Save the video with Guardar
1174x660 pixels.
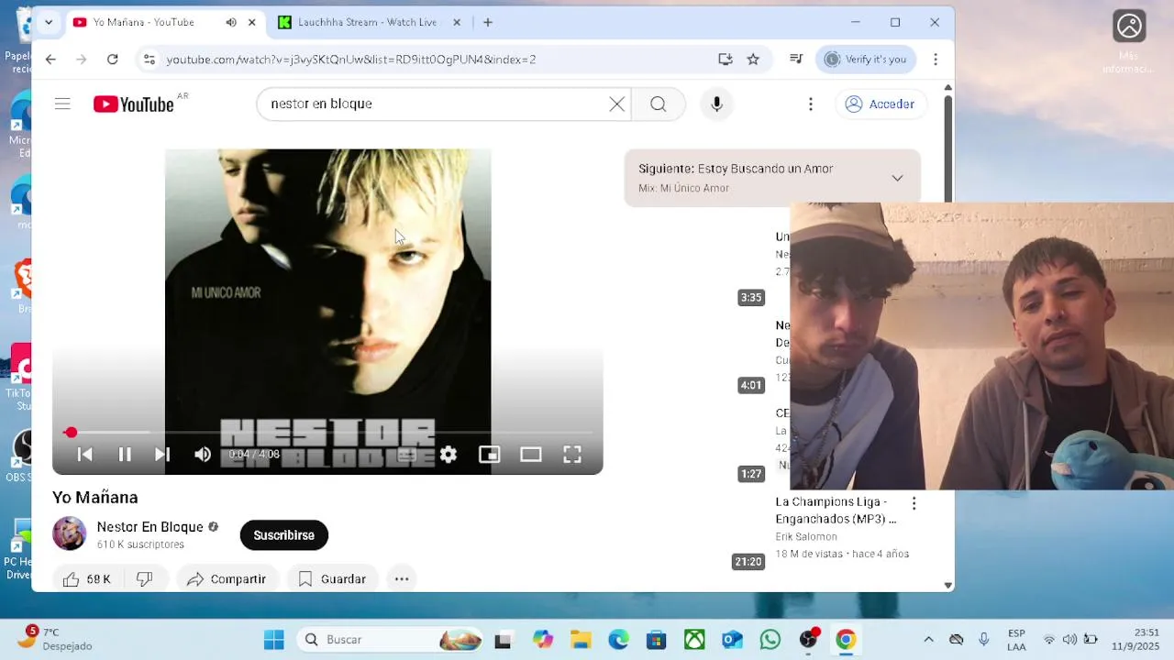[x=332, y=579]
